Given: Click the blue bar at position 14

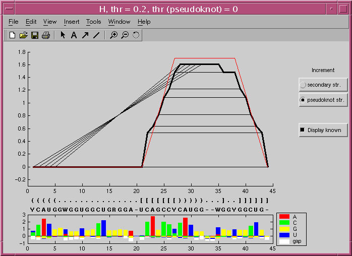Looking at the screenshot, I should [x=103, y=228].
